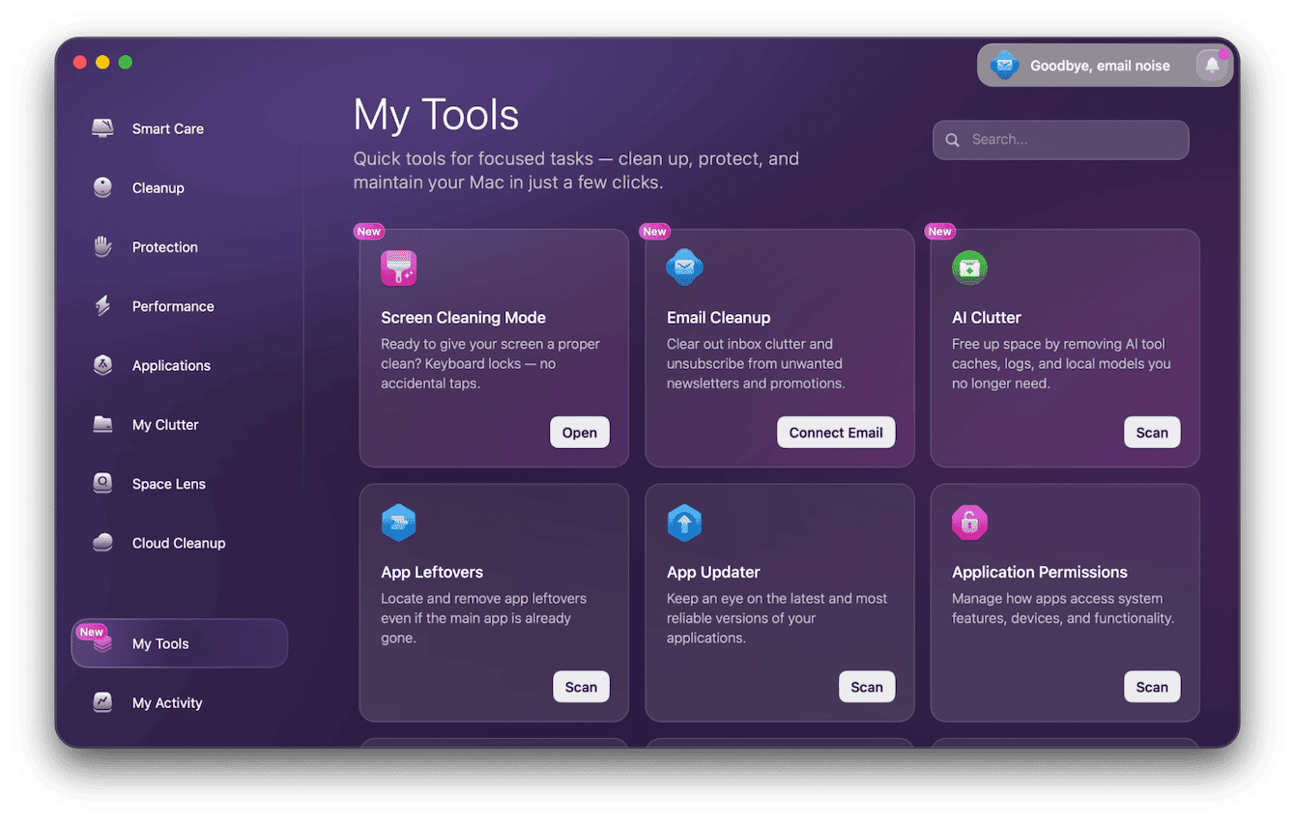Click the Cloud Cleanup cloud icon
Screen dimensions: 1295x821
102,543
